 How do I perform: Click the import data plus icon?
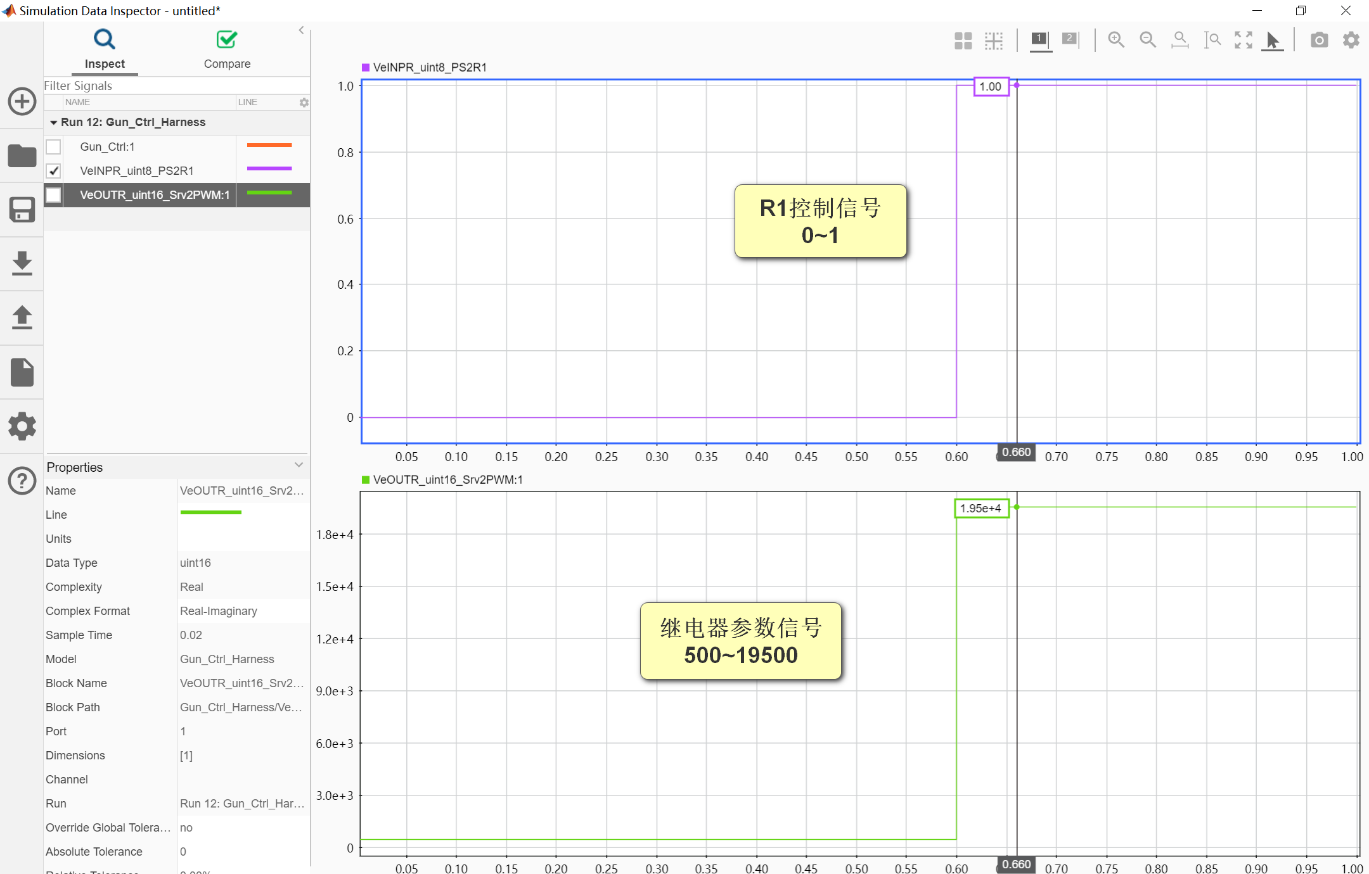click(22, 101)
